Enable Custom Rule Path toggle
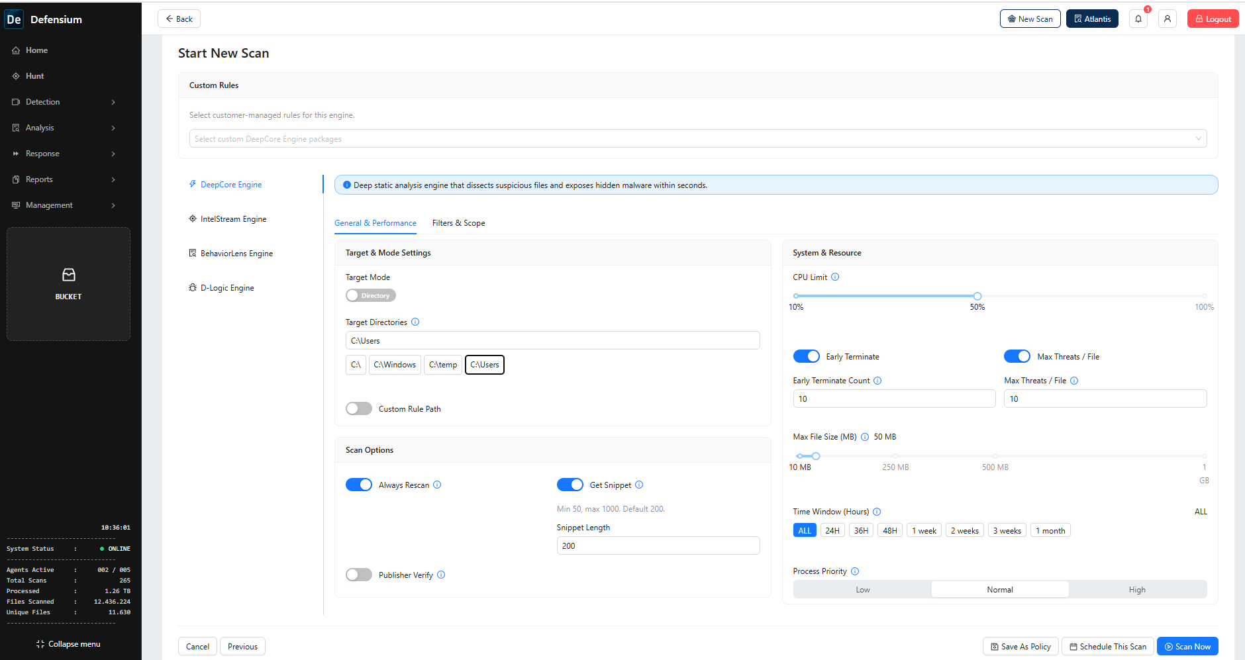 point(359,408)
